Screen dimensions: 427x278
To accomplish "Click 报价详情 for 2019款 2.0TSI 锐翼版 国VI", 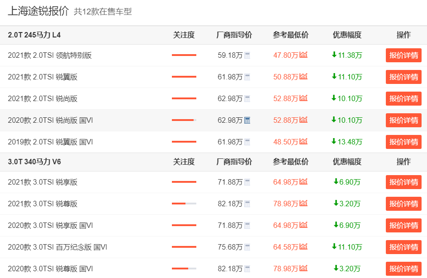I will point(403,142).
